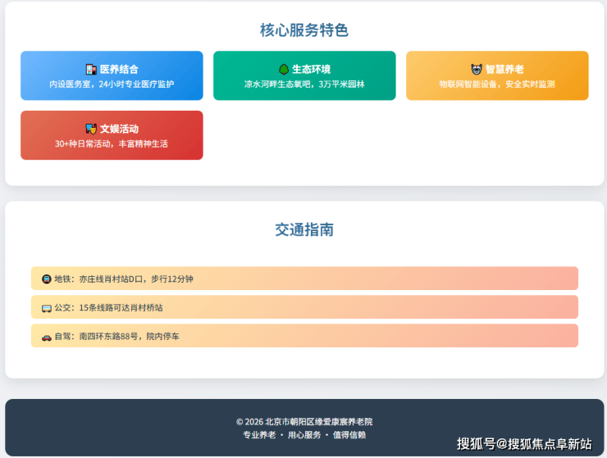
Task: Click the theater masks icon beside 文娱活动
Action: tap(91, 129)
